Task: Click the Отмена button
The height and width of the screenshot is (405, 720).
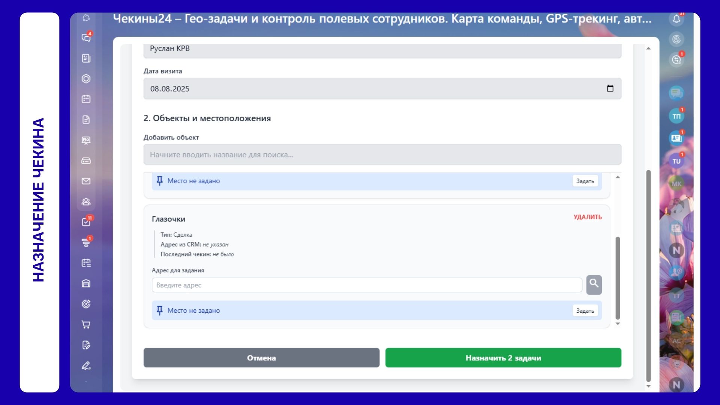Action: tap(261, 358)
